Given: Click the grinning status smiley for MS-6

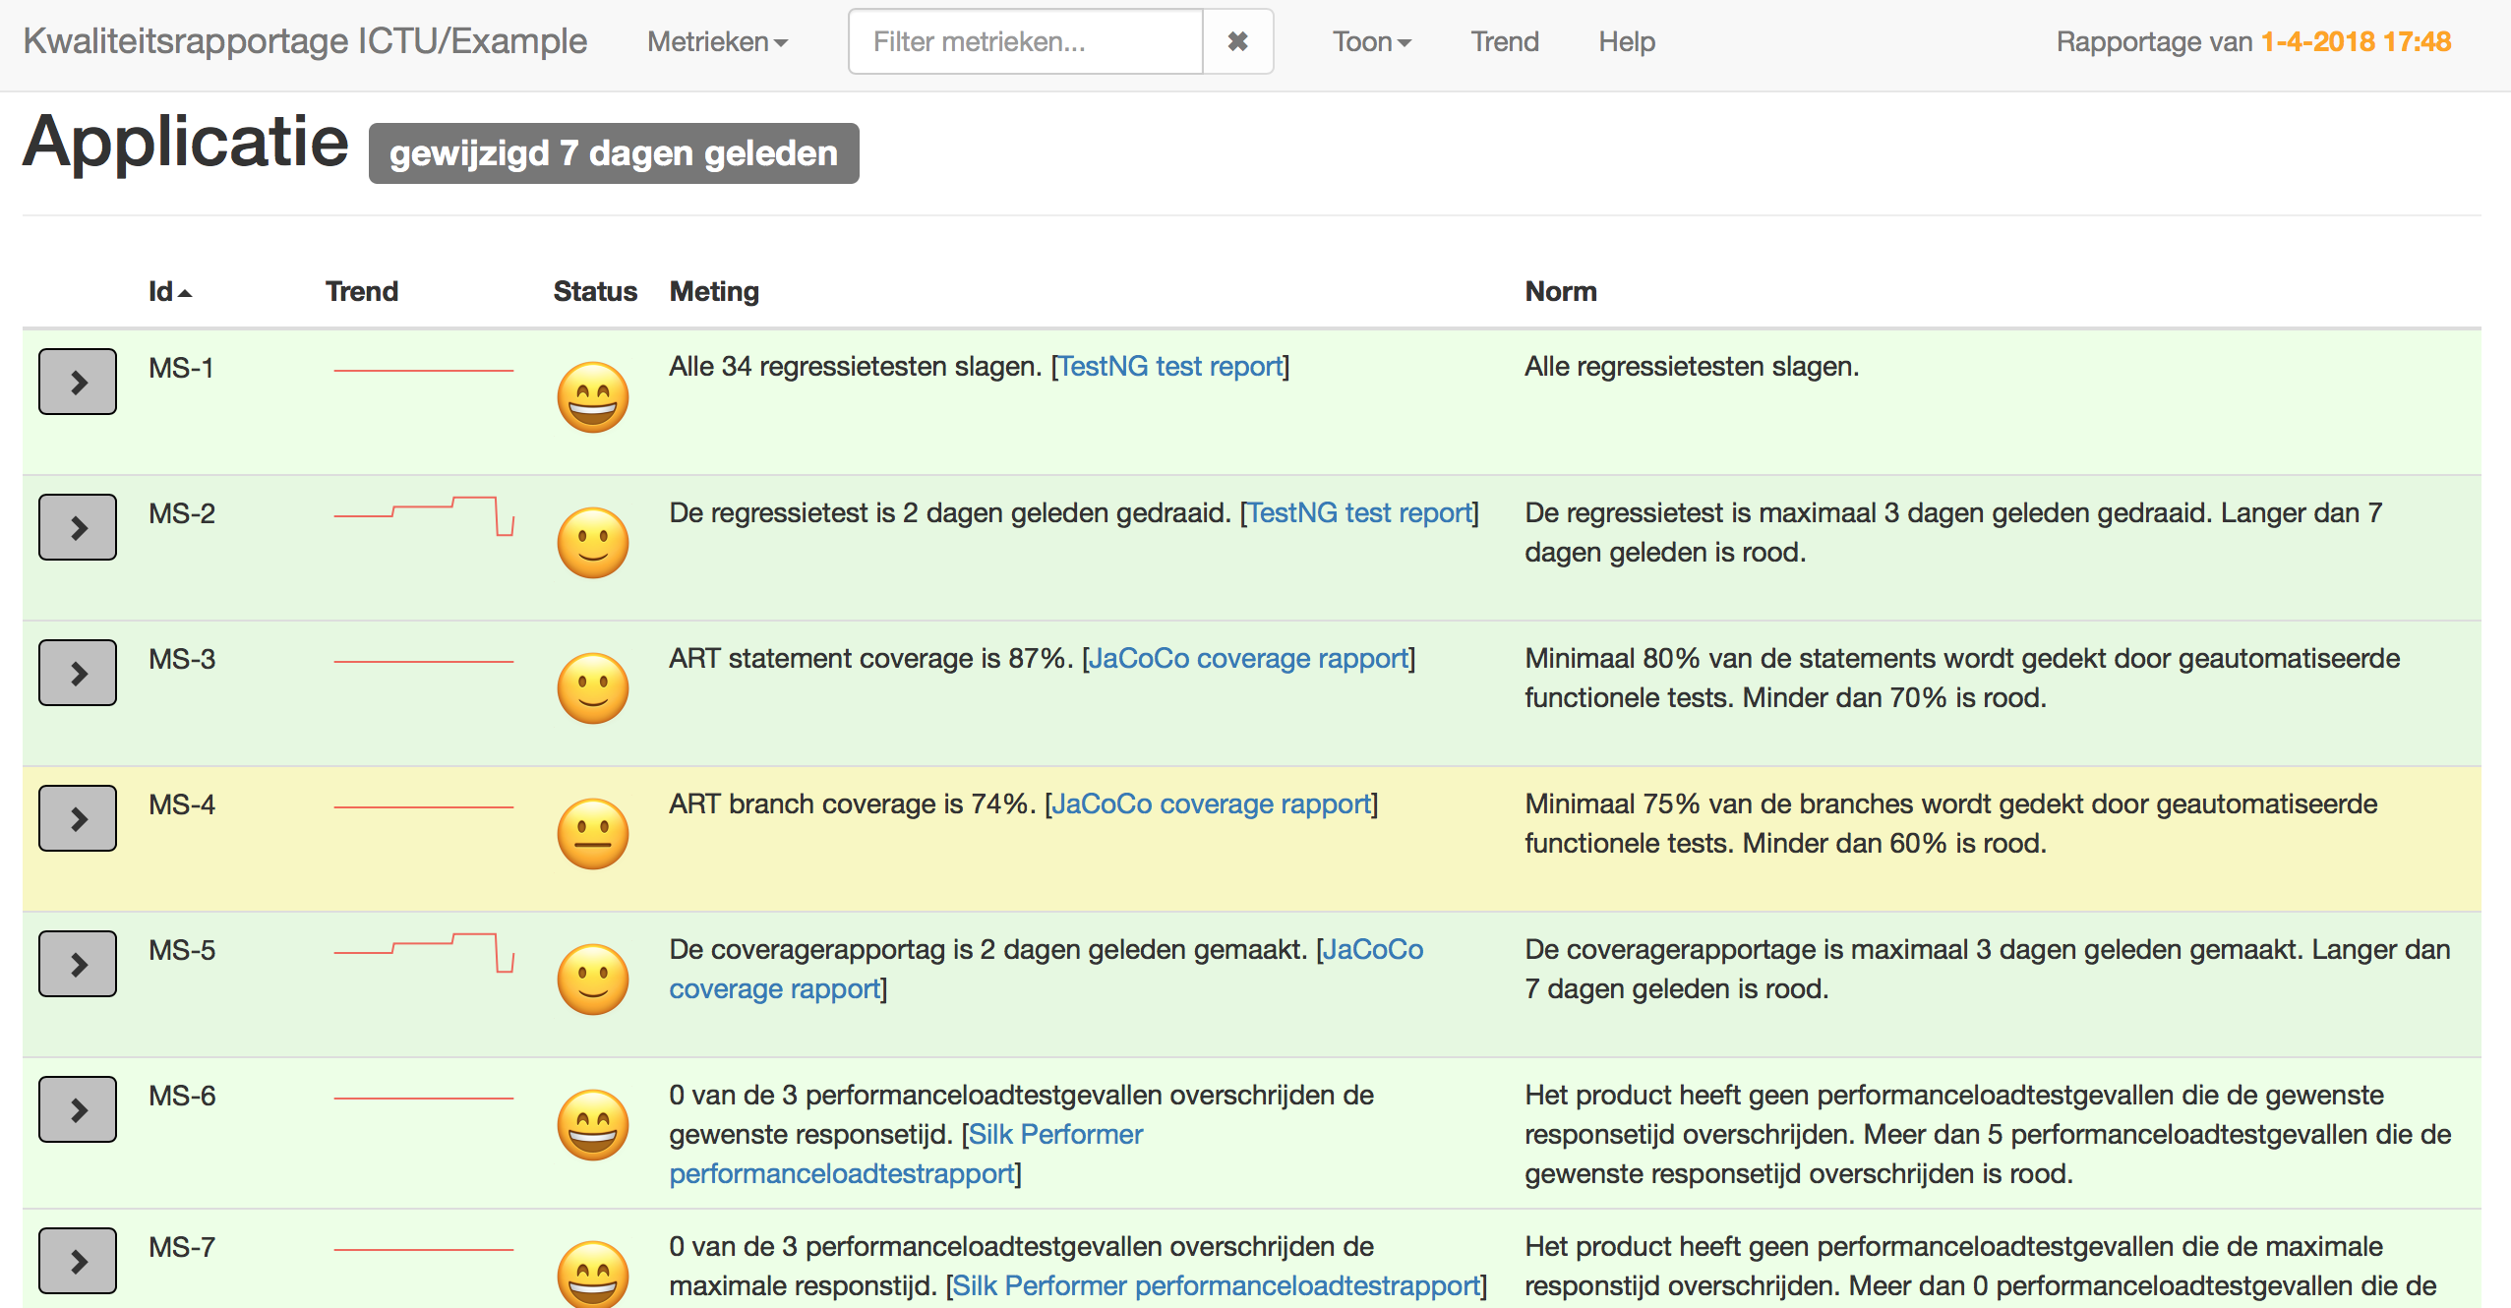Looking at the screenshot, I should [x=593, y=1125].
